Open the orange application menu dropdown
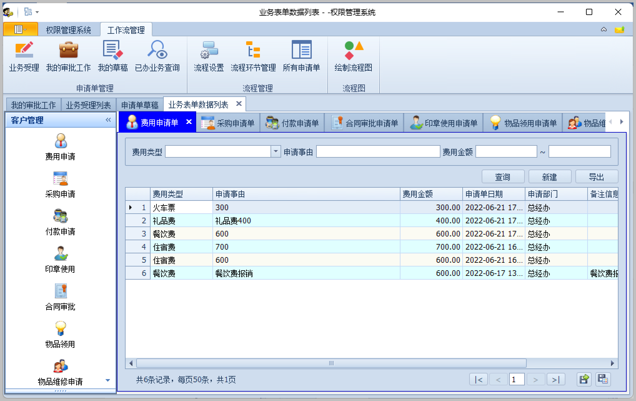The image size is (636, 401). pos(20,29)
